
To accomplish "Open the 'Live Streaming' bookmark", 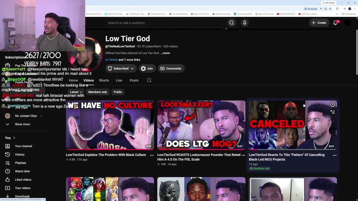I will click(x=243, y=14).
